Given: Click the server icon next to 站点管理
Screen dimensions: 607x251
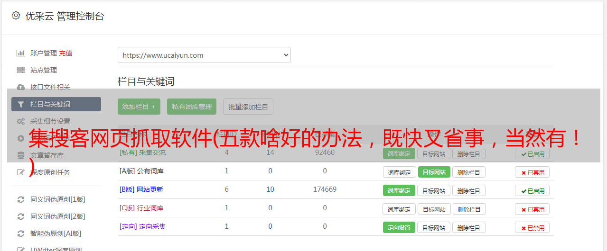Looking at the screenshot, I should [21, 70].
